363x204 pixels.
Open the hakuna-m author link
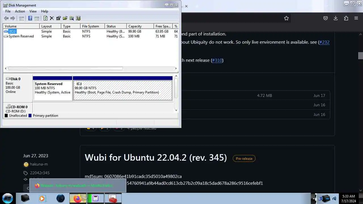coord(39,164)
